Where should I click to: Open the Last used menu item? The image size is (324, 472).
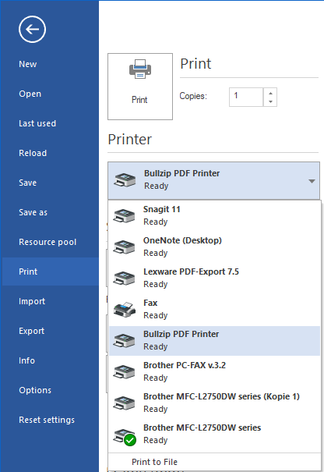[x=37, y=123]
